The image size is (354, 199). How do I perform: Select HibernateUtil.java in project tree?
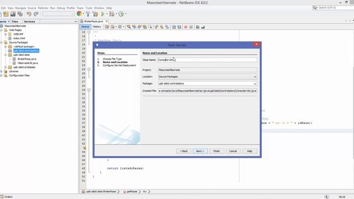pyautogui.click(x=28, y=63)
